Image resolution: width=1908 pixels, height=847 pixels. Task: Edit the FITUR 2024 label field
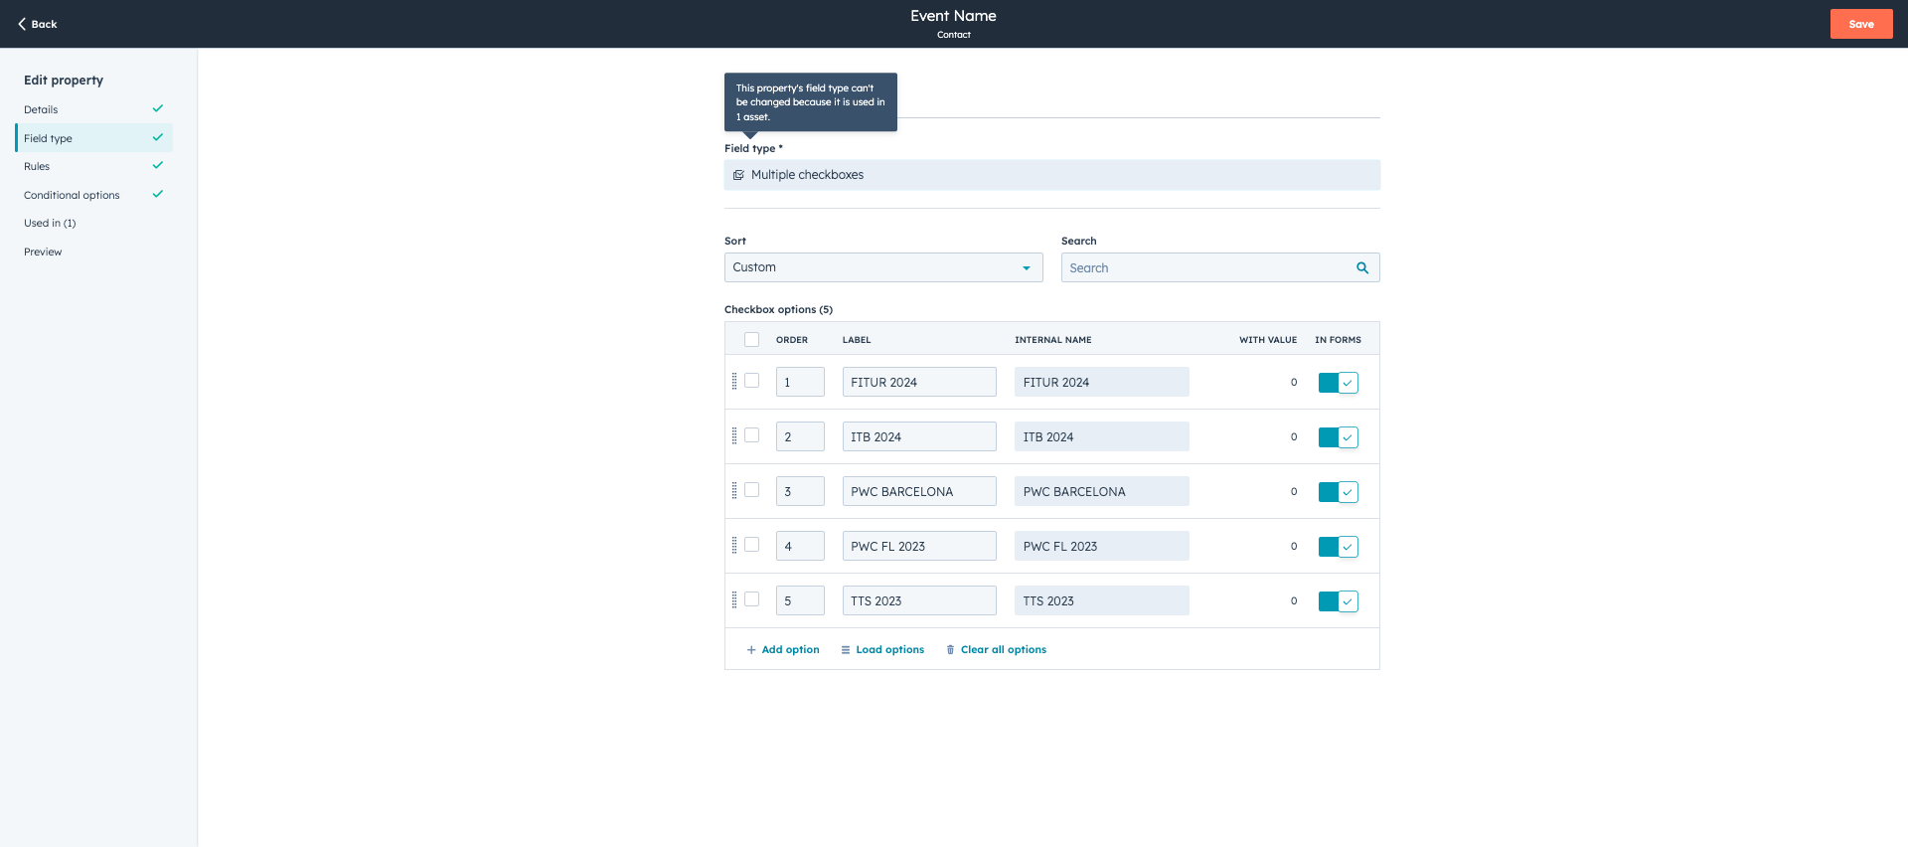pyautogui.click(x=919, y=382)
